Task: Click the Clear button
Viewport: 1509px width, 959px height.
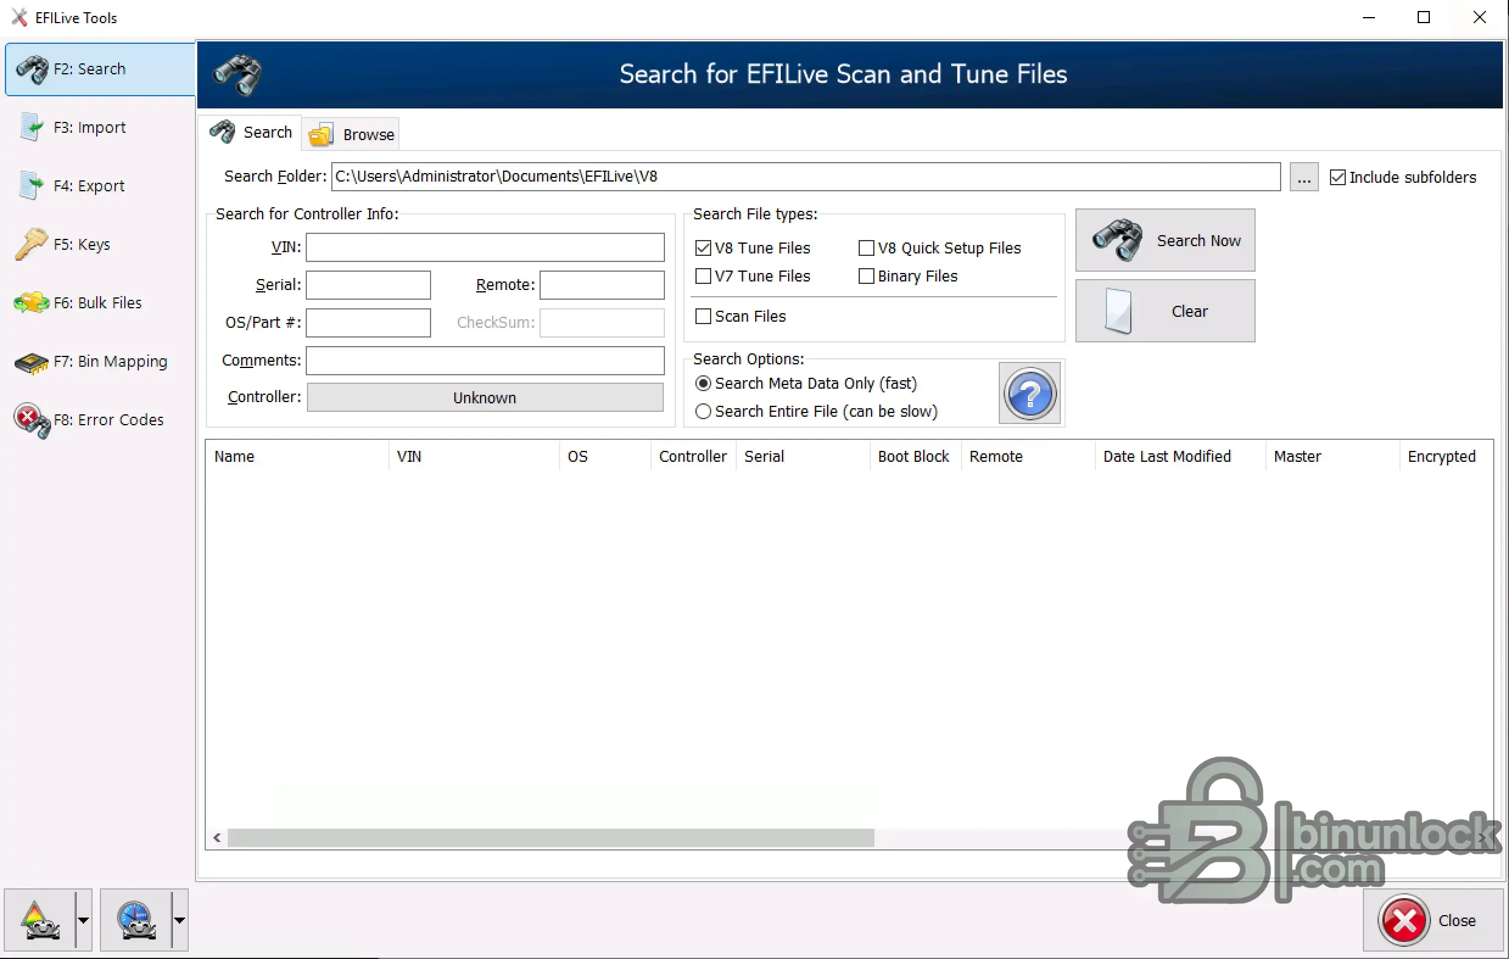Action: (x=1165, y=311)
